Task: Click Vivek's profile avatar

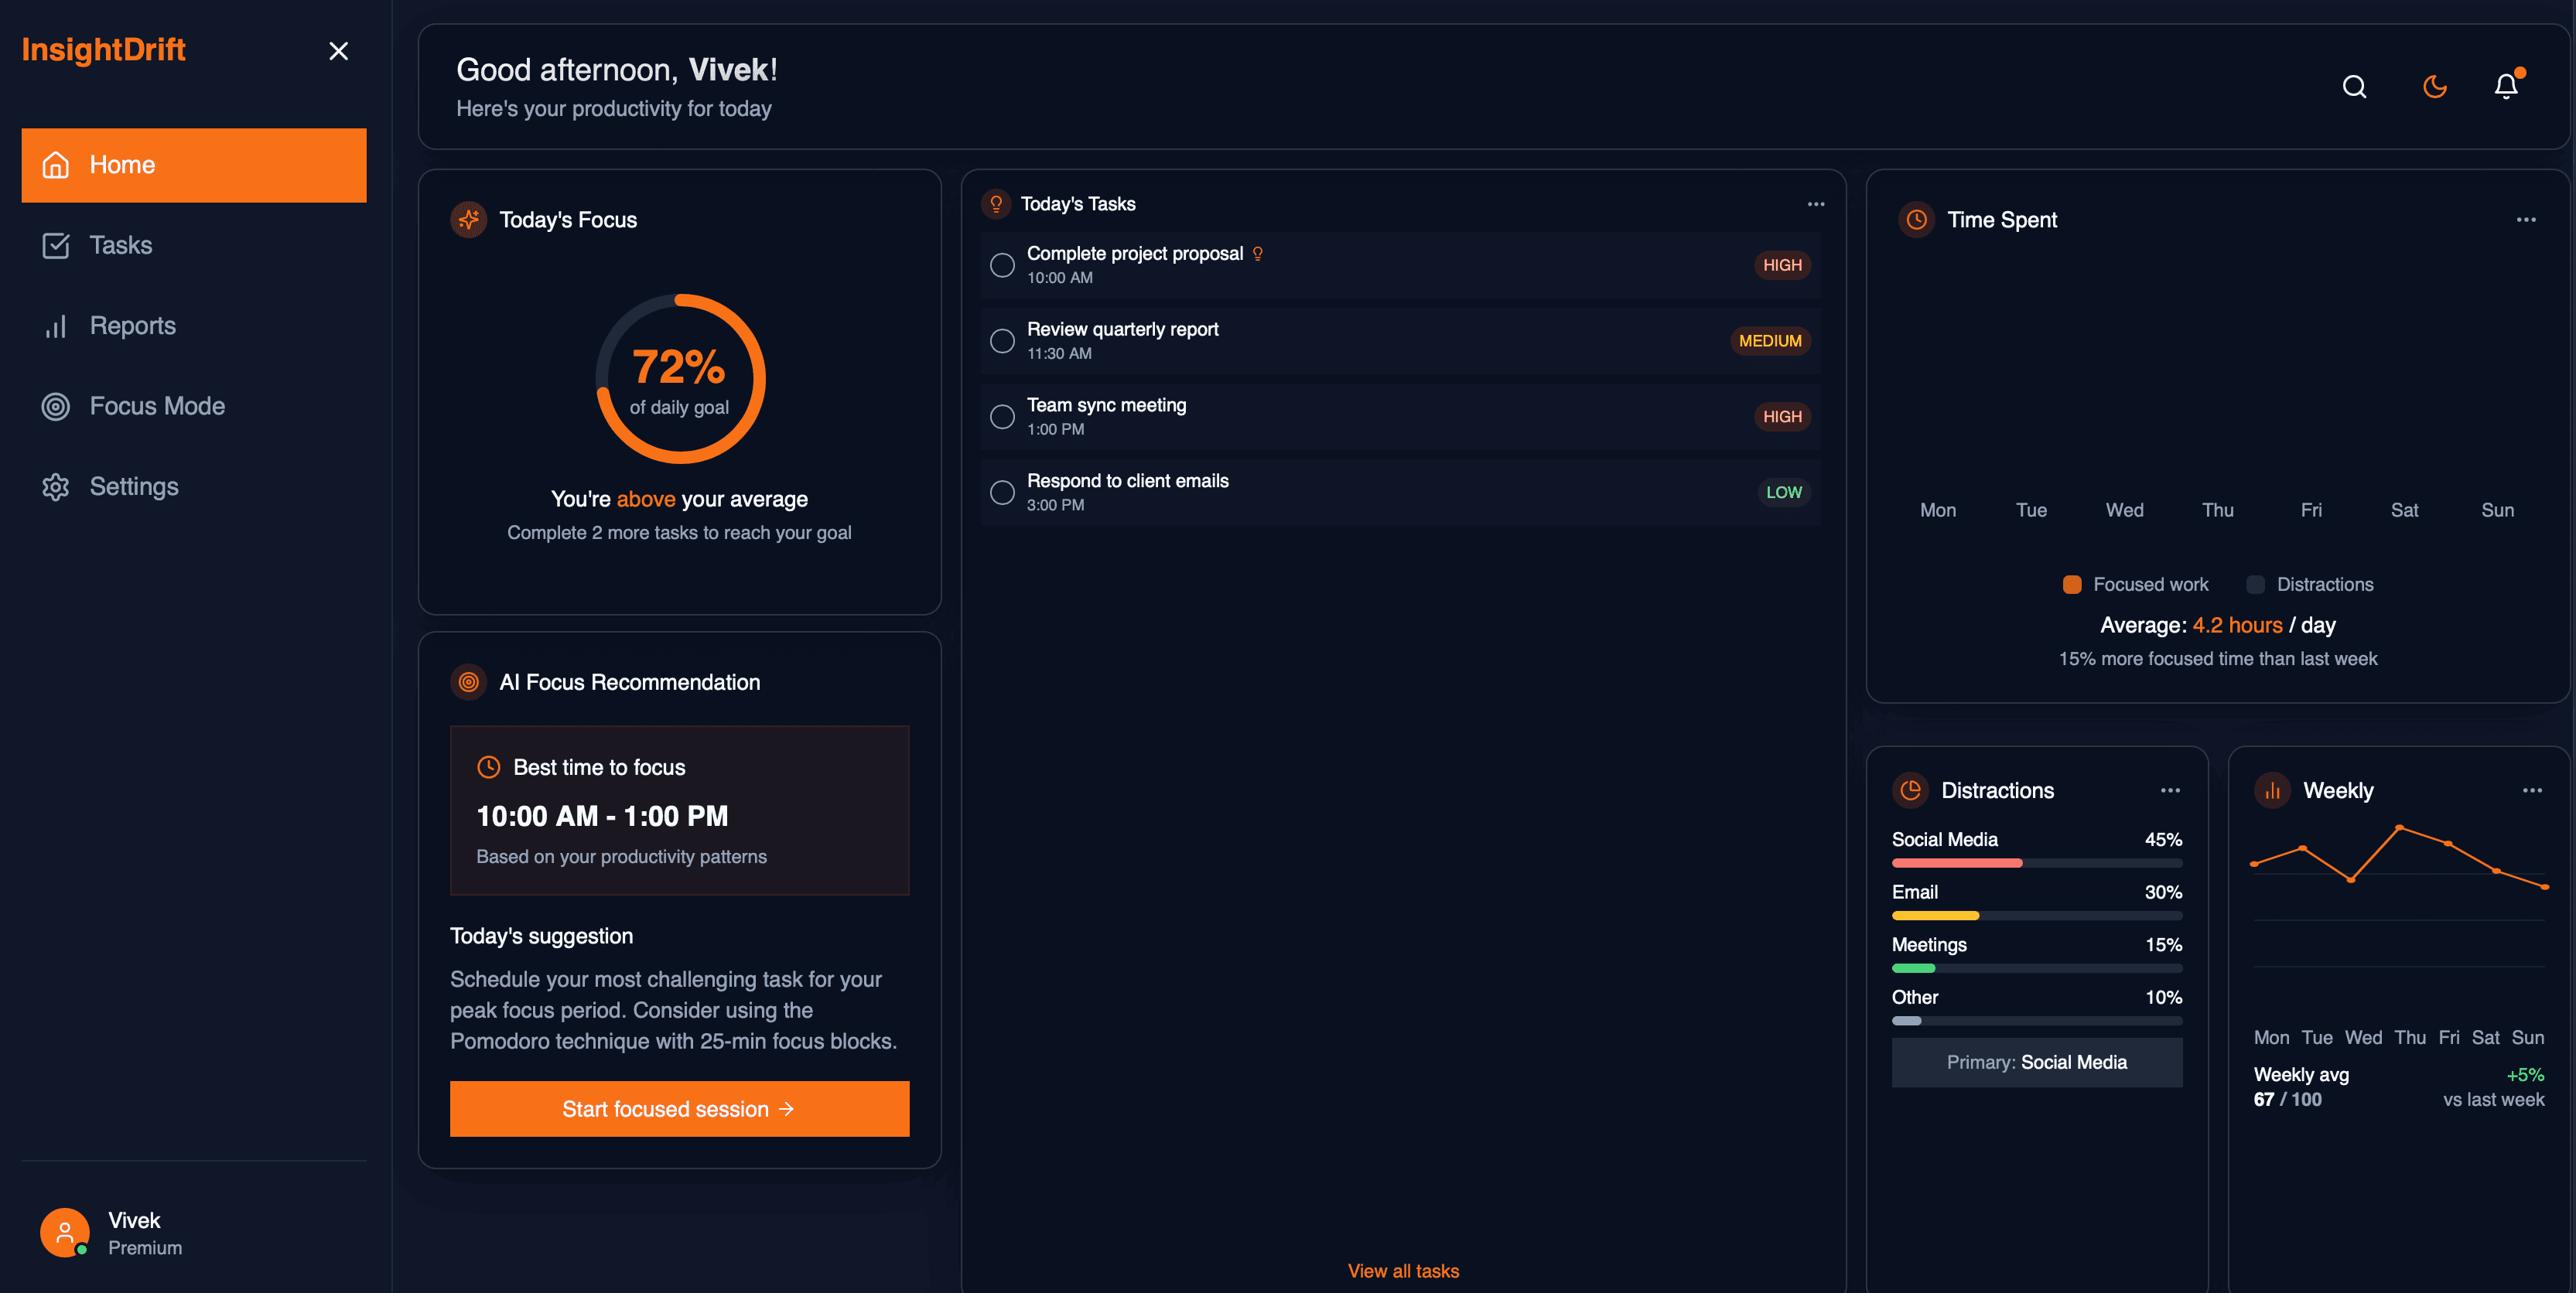Action: point(64,1232)
